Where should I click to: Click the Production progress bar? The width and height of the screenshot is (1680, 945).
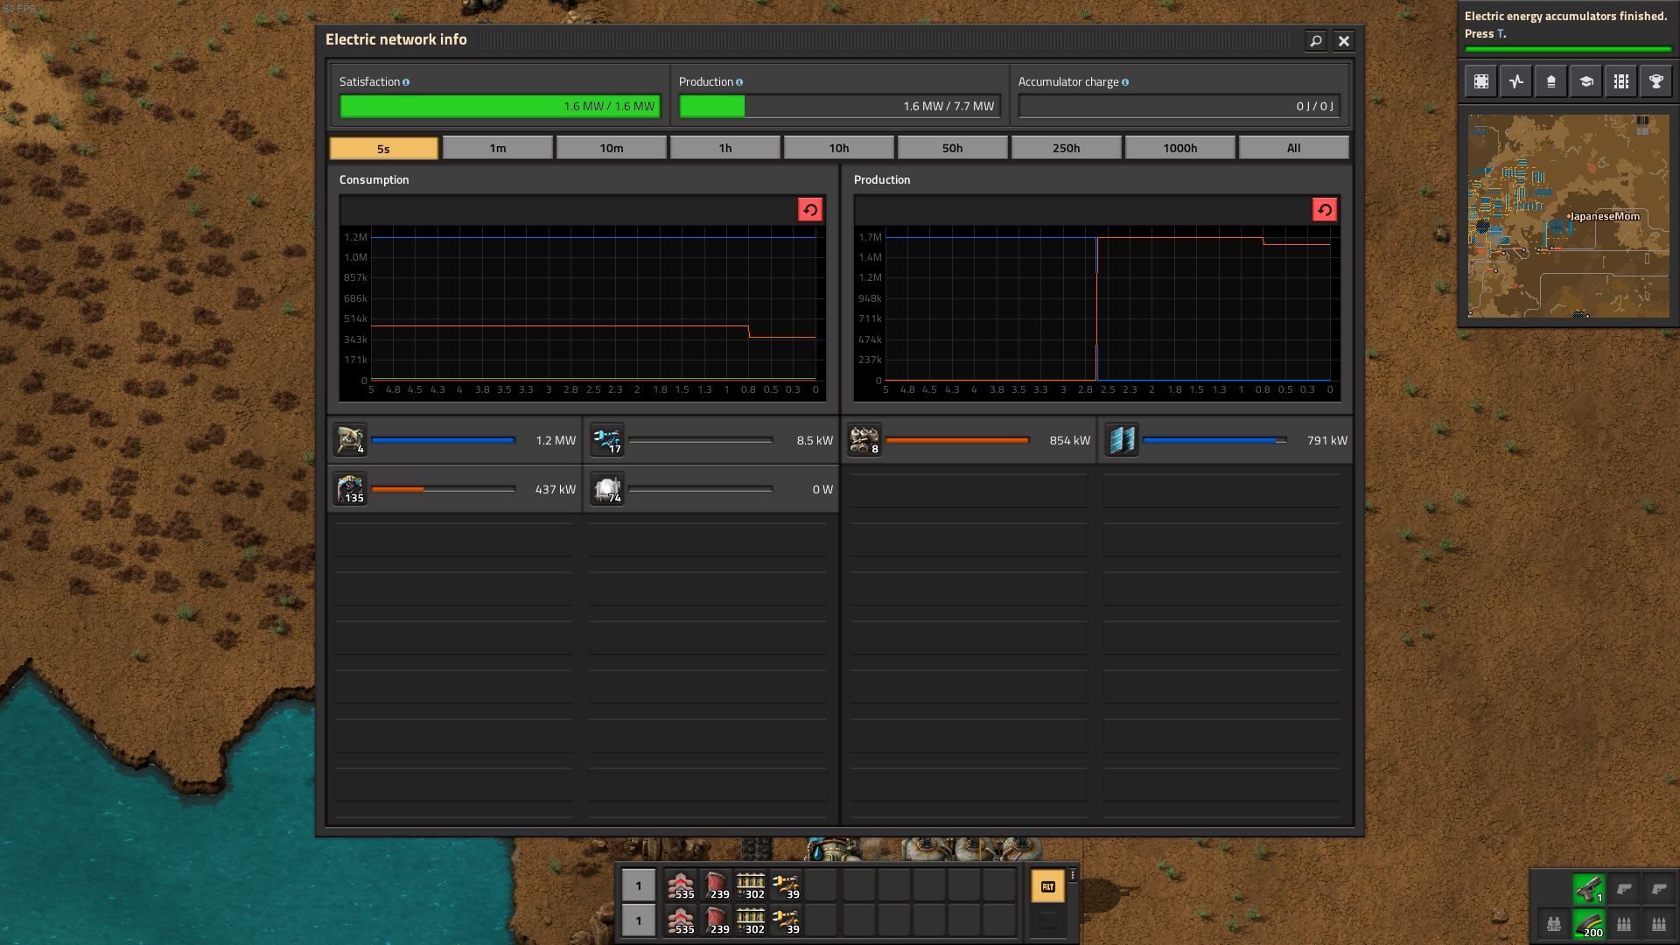tap(838, 106)
